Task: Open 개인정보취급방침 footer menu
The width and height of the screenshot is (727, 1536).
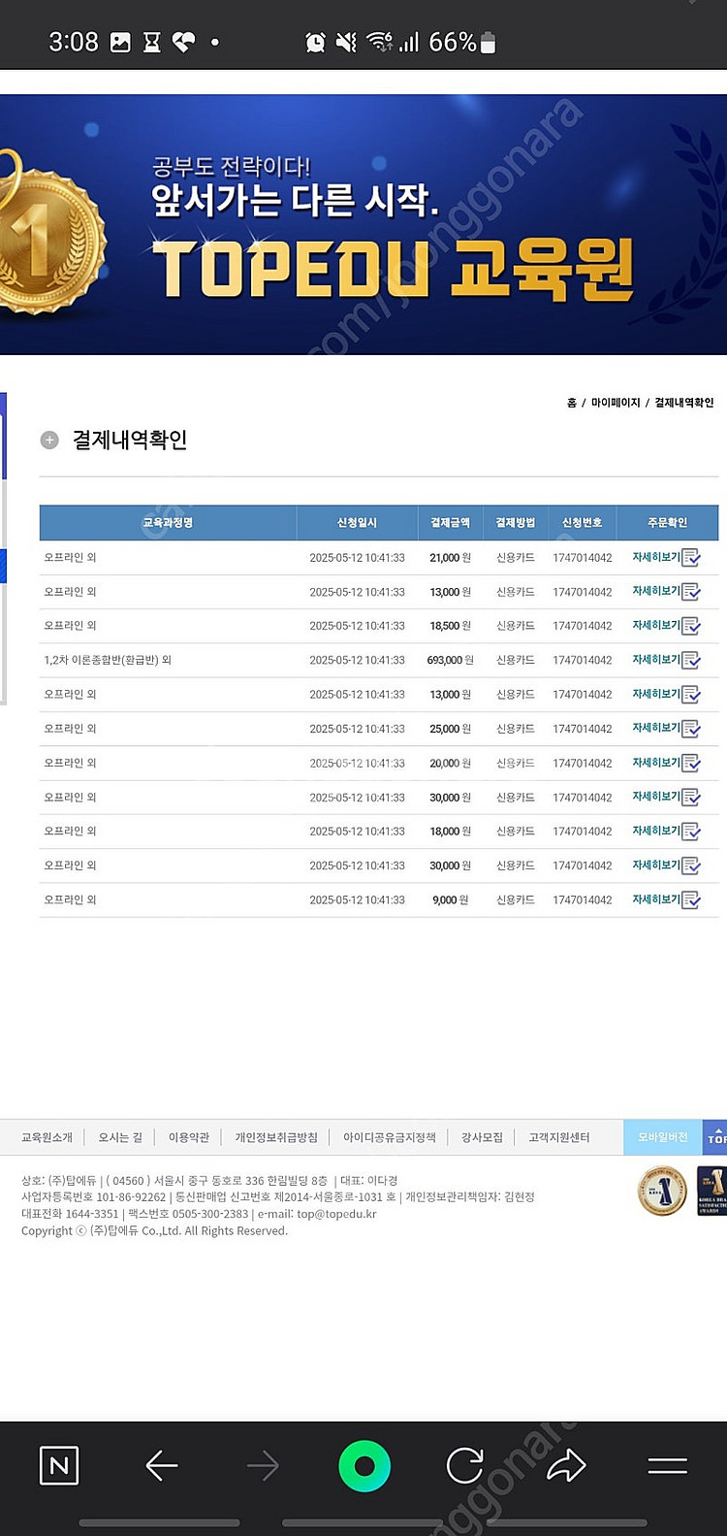Action: (x=276, y=1137)
